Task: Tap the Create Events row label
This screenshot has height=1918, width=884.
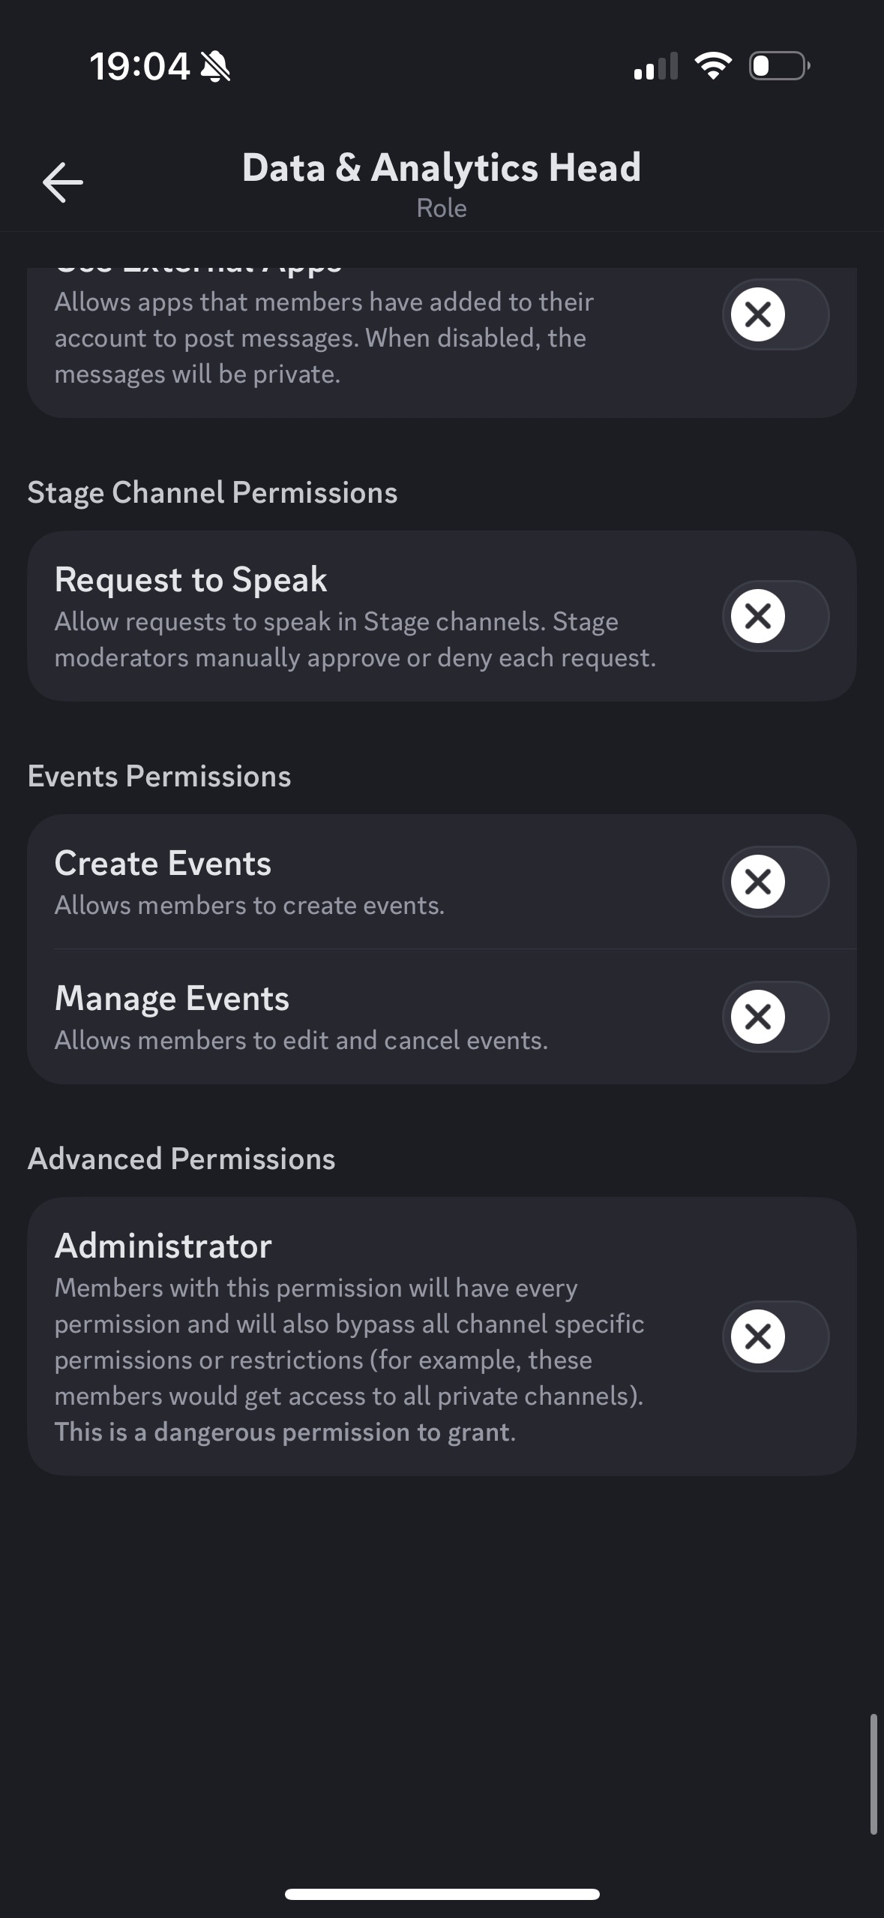Action: 163,864
